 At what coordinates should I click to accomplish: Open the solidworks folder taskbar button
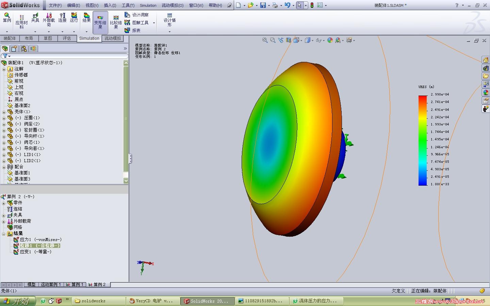pyautogui.click(x=99, y=301)
